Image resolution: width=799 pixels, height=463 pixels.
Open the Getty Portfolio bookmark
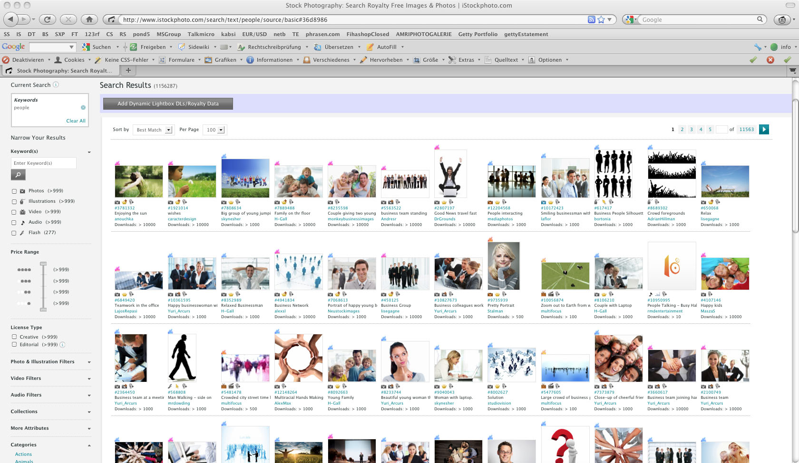tap(477, 34)
